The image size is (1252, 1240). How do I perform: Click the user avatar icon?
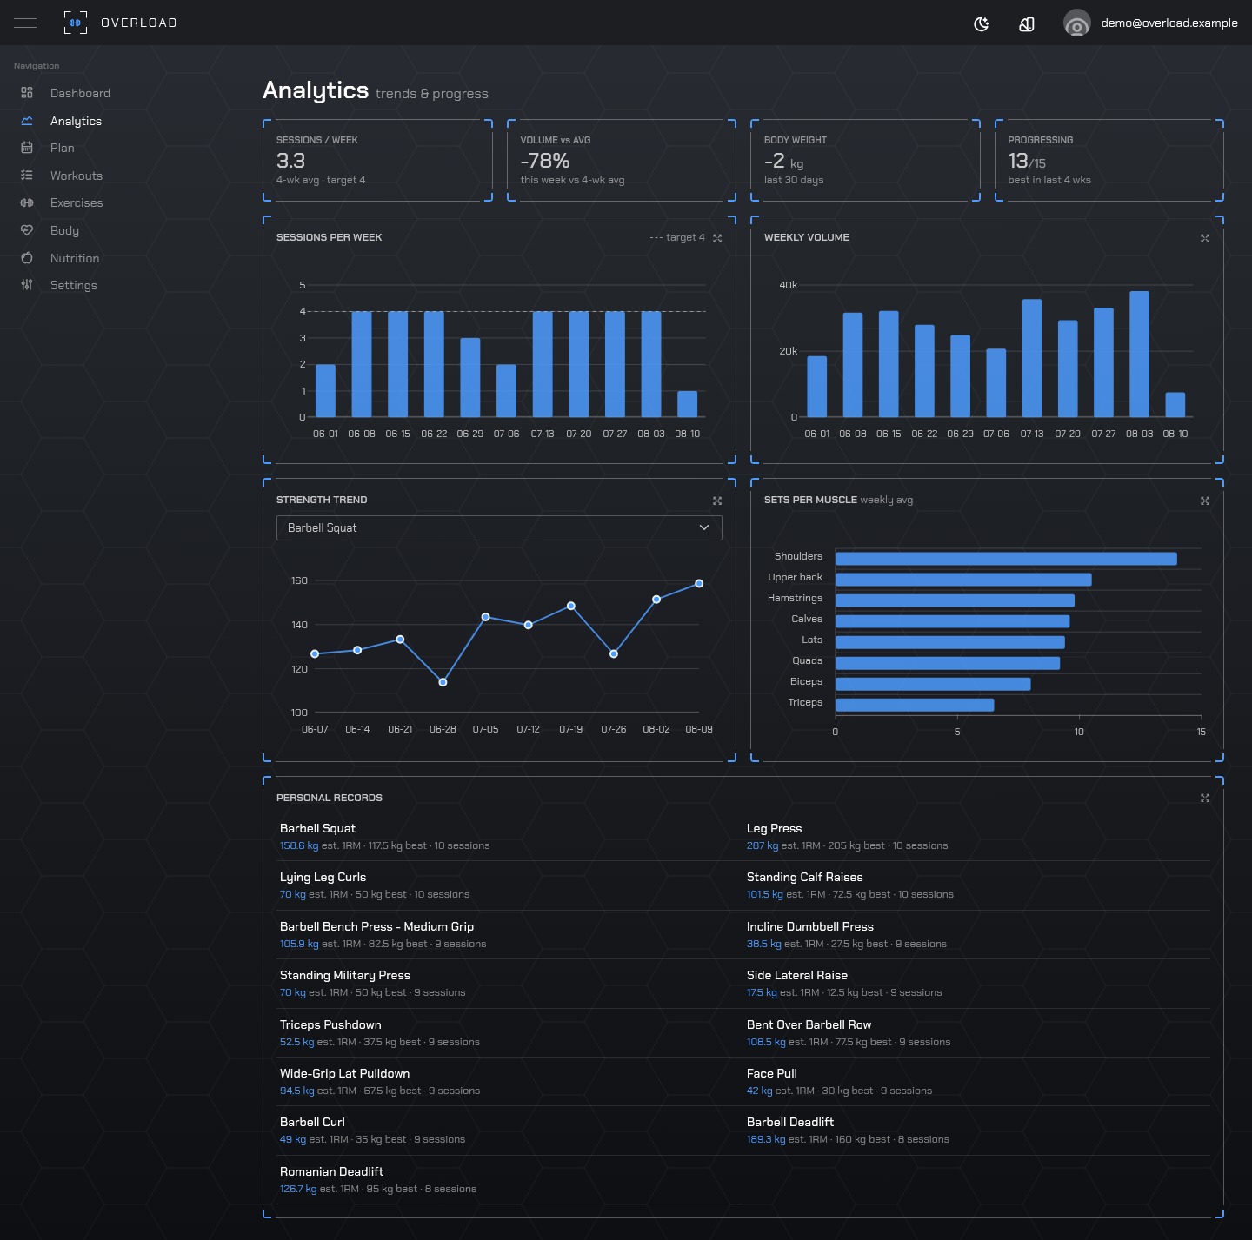pyautogui.click(x=1077, y=23)
